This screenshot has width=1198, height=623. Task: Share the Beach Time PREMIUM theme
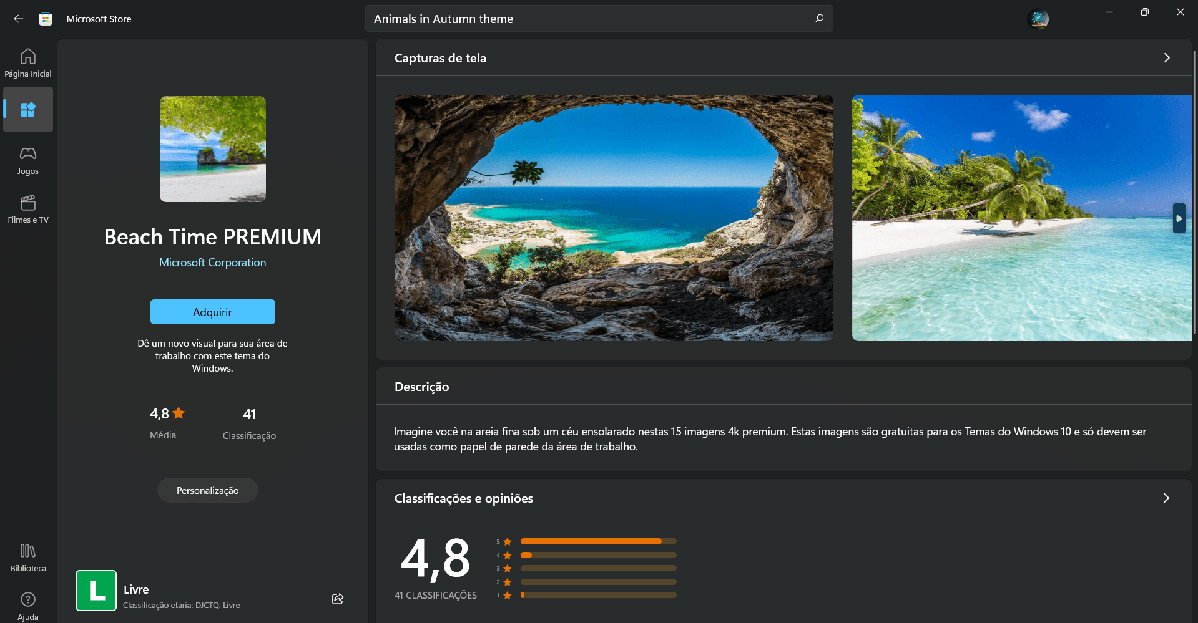click(x=337, y=598)
